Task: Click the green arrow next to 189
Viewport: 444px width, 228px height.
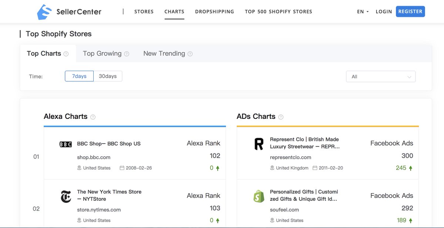Action: click(x=411, y=221)
